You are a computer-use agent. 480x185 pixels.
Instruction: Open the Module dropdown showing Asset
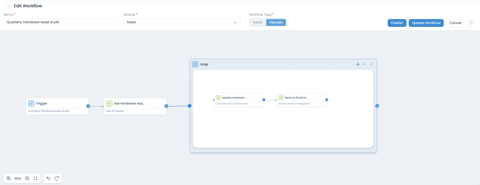(182, 22)
